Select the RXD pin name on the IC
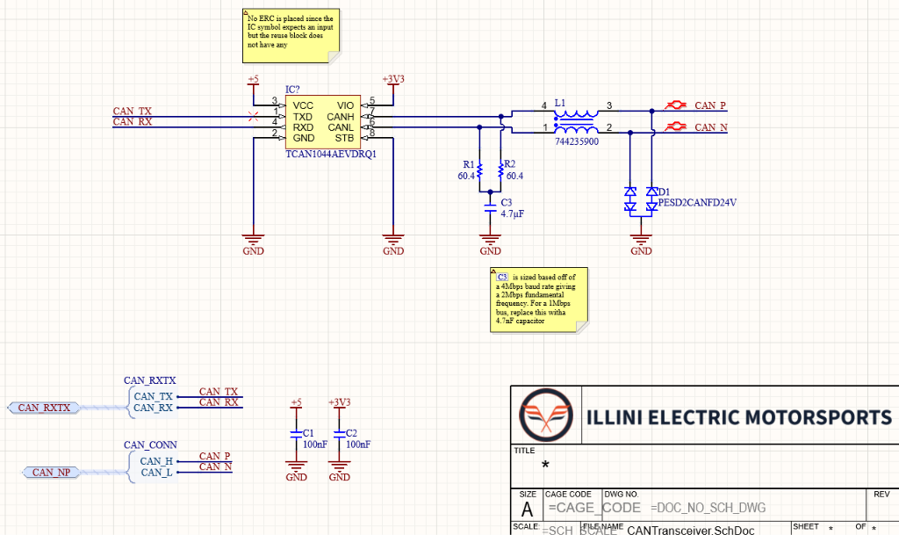The image size is (899, 535). (303, 127)
